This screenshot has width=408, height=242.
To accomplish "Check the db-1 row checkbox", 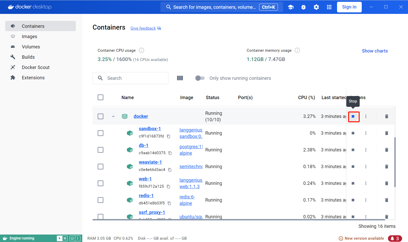I will 101,150.
